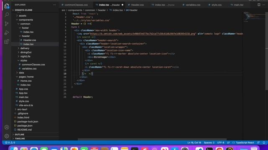268x150 pixels.
Task: Open the Search view in activity bar
Action: tap(7, 15)
